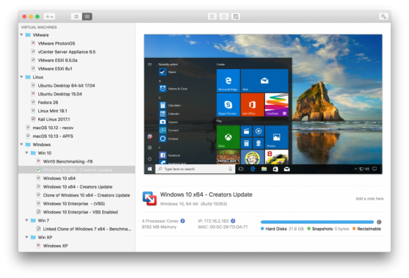Select VMware ESXi 6.5.0a
This screenshot has height=278, width=409.
coord(57,60)
